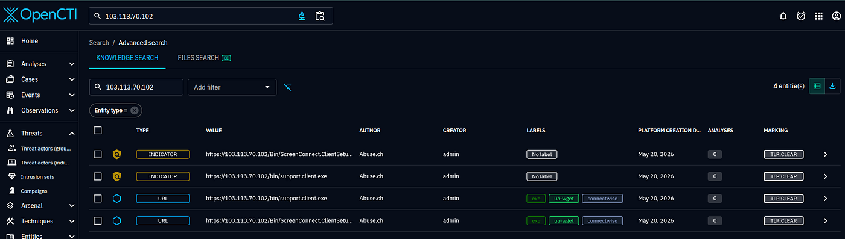
Task: Check the URL ScreenConnect.ClientSetup row checkbox
Action: (98, 221)
